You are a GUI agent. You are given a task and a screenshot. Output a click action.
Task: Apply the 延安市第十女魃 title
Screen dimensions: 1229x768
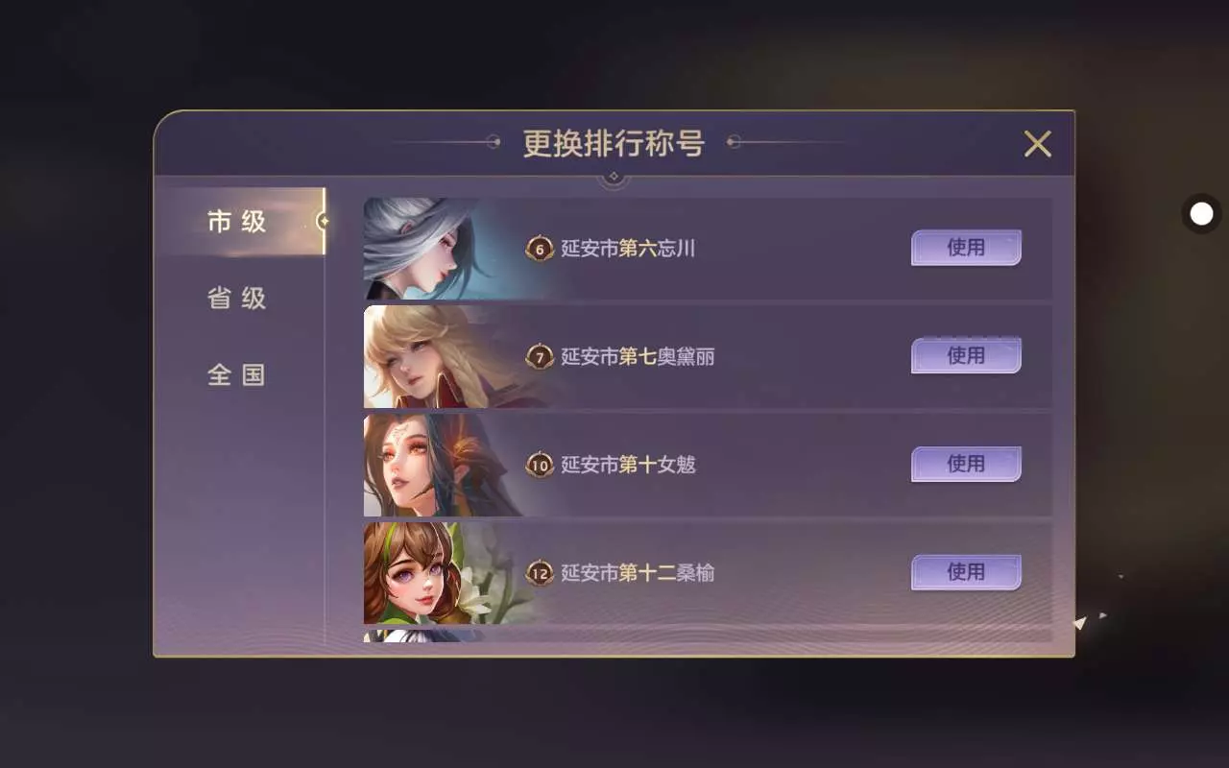click(x=966, y=465)
